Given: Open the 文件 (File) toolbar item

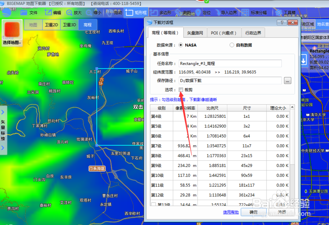Looking at the screenshot, I should [x=29, y=13].
